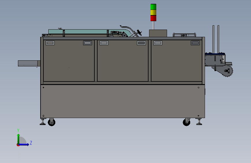Pick the right leveling foot
The height and width of the screenshot is (163, 251).
tap(199, 122)
